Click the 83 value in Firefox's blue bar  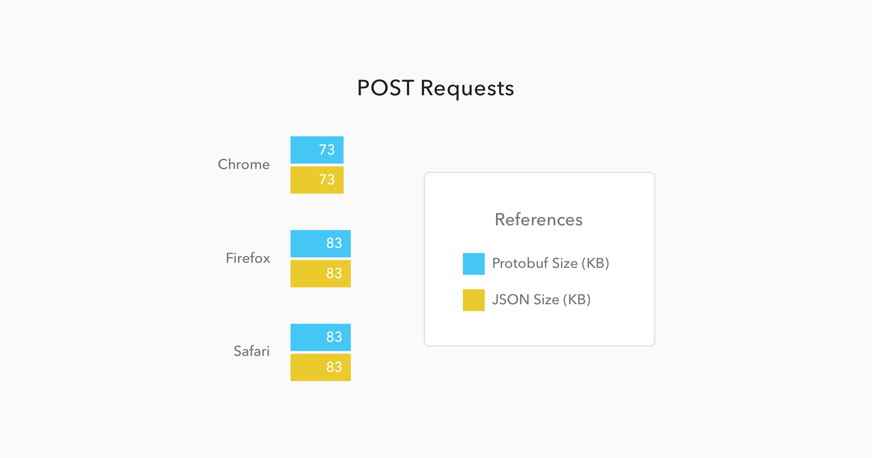pyautogui.click(x=334, y=243)
